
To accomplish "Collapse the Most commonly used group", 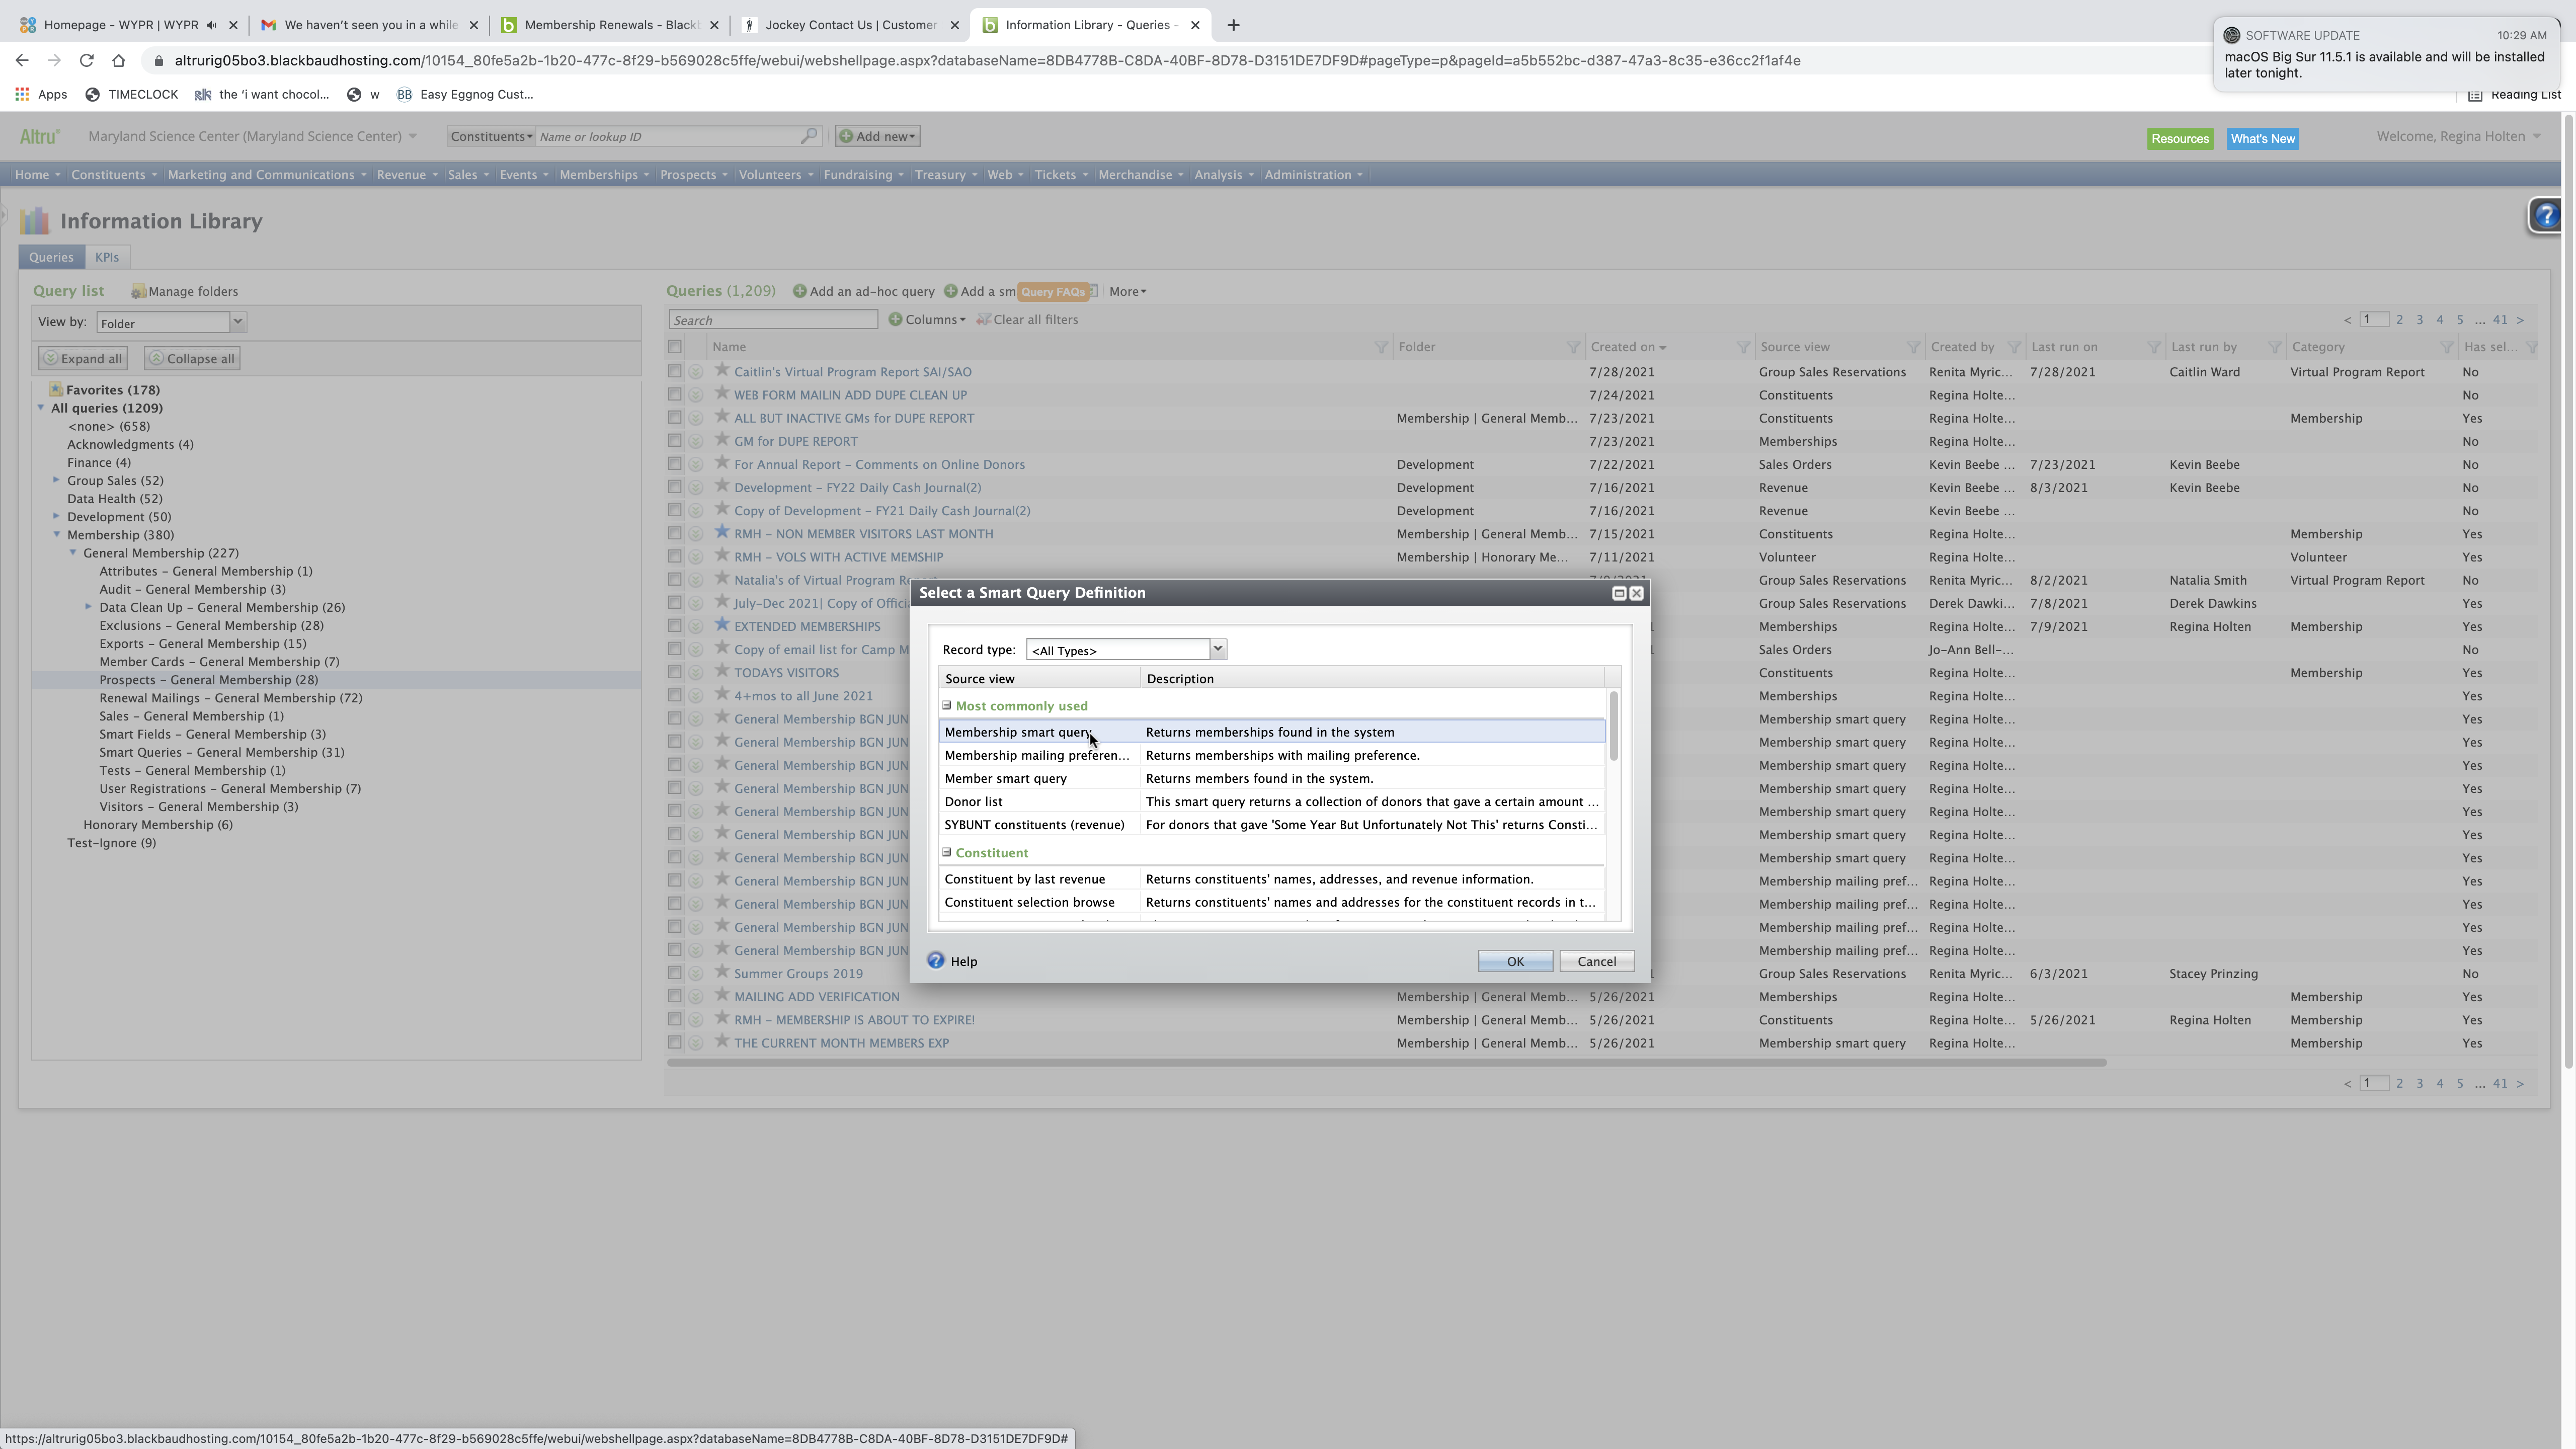I will click(x=946, y=705).
